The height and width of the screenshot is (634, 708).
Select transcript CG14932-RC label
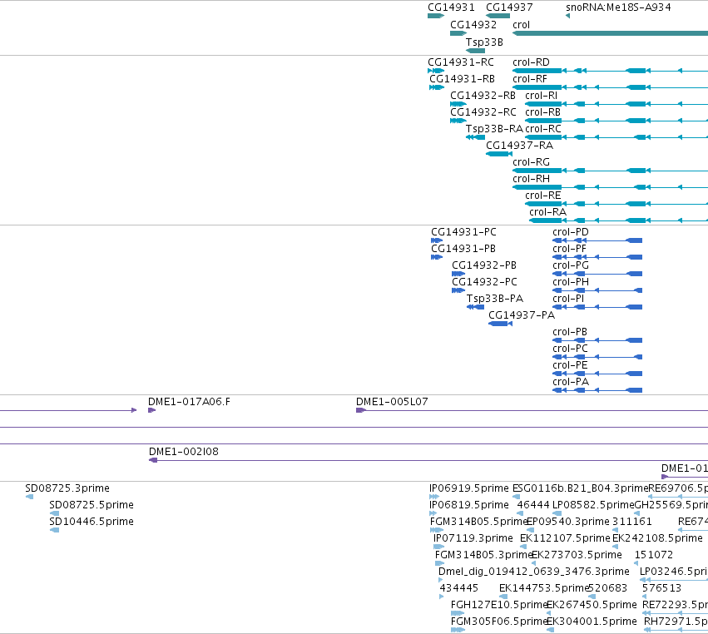[x=483, y=112]
